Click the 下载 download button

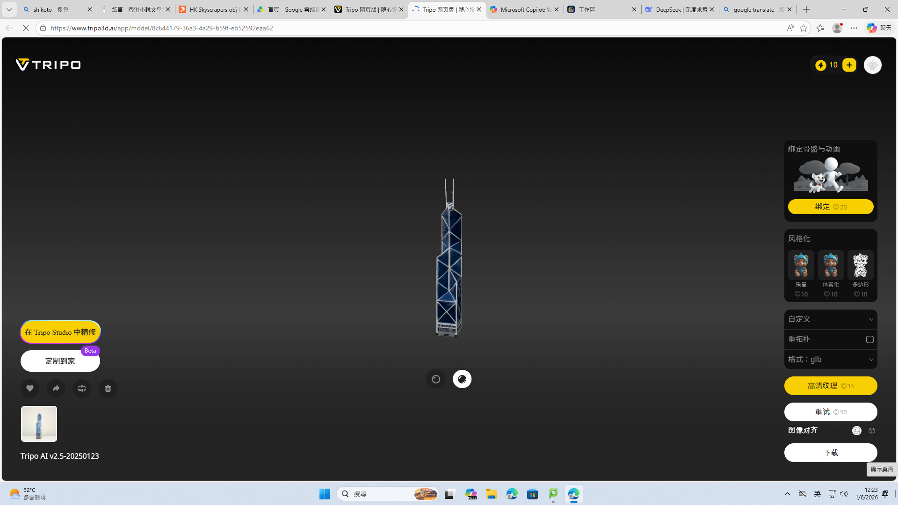[831, 453]
